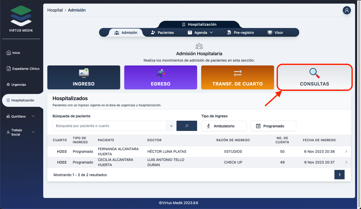Click the TRANSF. DE CUARTO button
361x209 pixels.
(x=237, y=78)
